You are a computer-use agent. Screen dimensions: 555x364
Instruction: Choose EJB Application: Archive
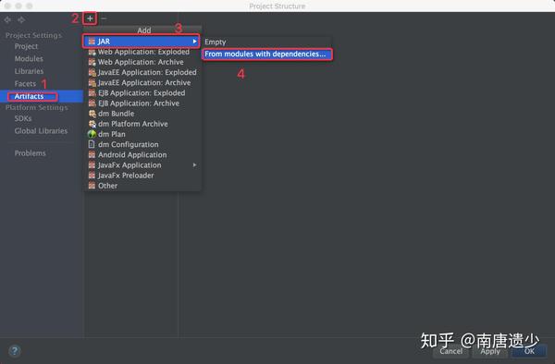[142, 103]
